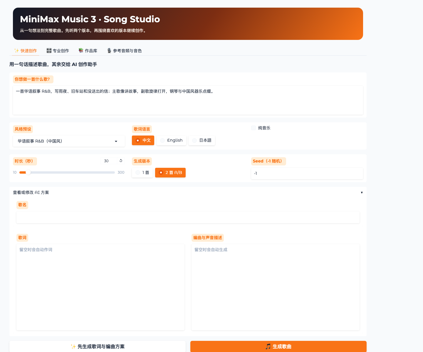Open the 作品库 tab
423x352 pixels.
[88, 51]
